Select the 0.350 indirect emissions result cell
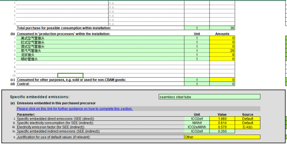Image resolution: width=287 pixels, height=145 pixels. [x=222, y=131]
